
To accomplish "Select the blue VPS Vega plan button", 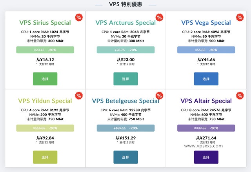I will 206,79.
